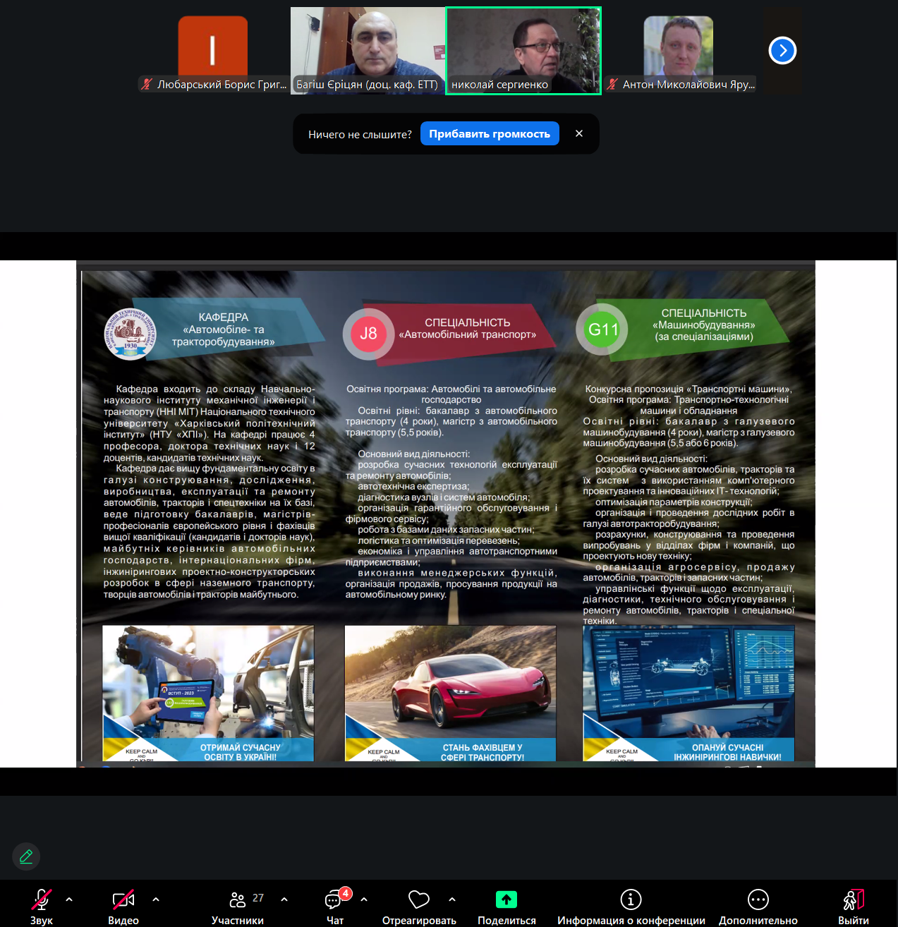The width and height of the screenshot is (898, 927).
Task: Open Дополнительно more options icon
Action: 758,899
